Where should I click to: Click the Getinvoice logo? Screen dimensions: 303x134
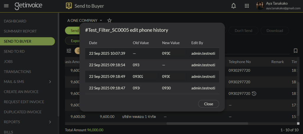tap(28, 6)
